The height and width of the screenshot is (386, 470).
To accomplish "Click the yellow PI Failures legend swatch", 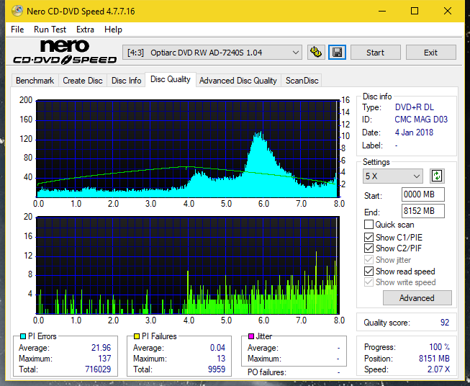I will tap(137, 336).
